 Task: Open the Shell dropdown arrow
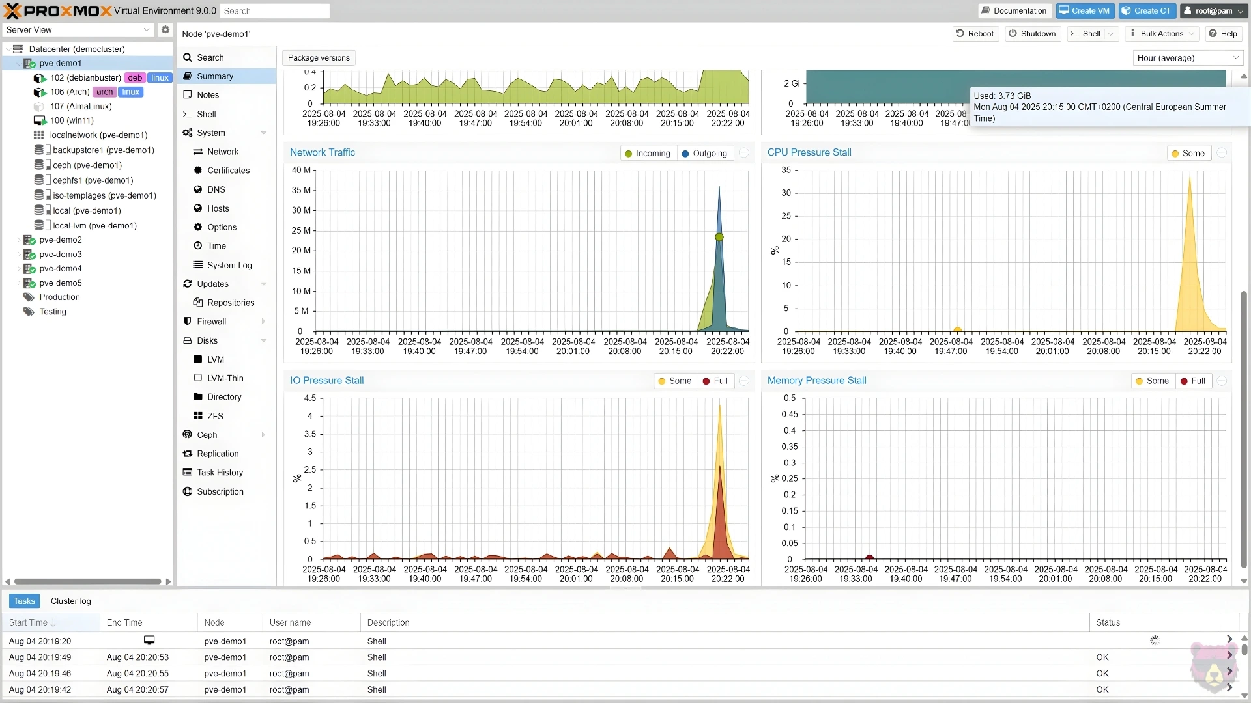[x=1112, y=33]
